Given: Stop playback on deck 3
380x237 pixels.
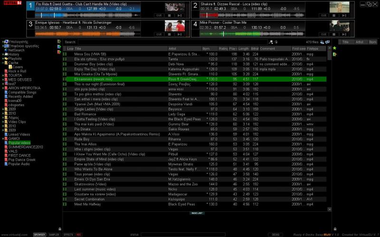Looking at the screenshot, I should tap(170, 34).
